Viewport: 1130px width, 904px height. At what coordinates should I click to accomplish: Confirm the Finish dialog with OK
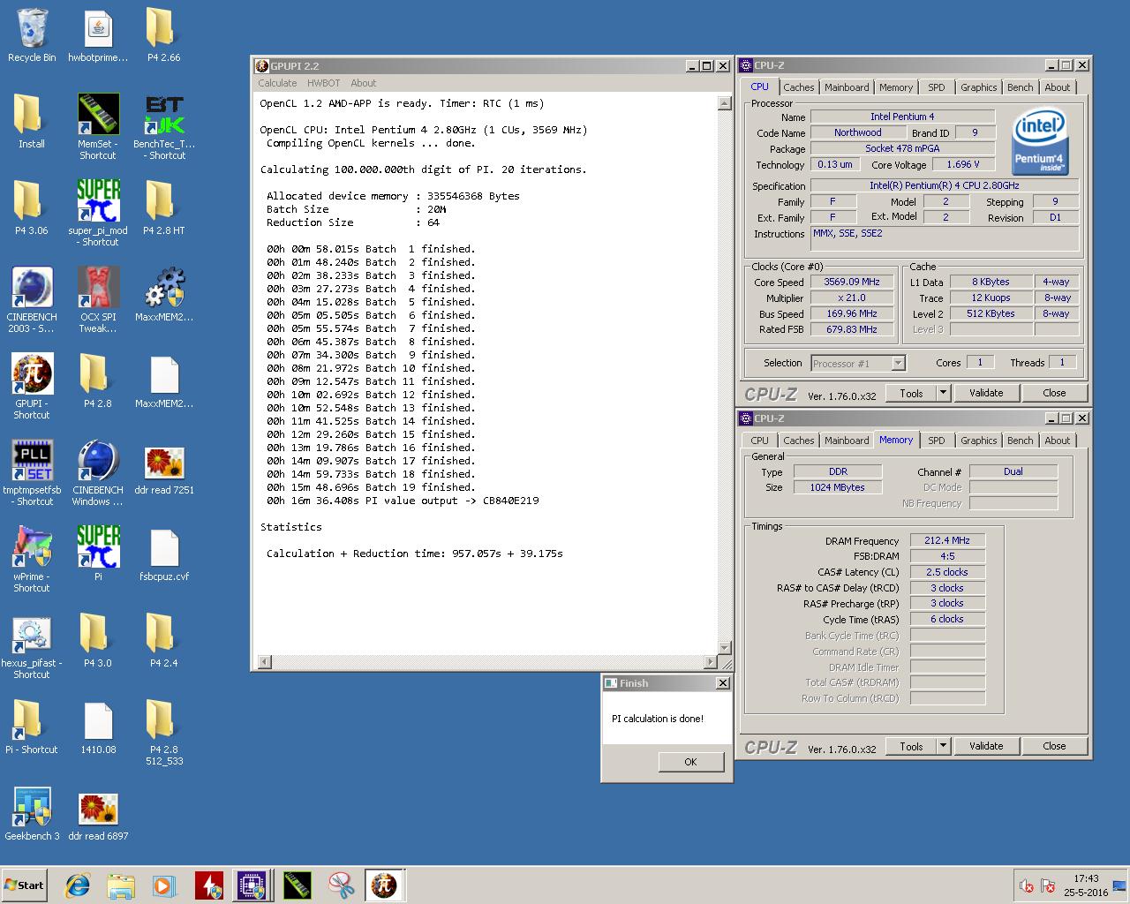point(690,762)
